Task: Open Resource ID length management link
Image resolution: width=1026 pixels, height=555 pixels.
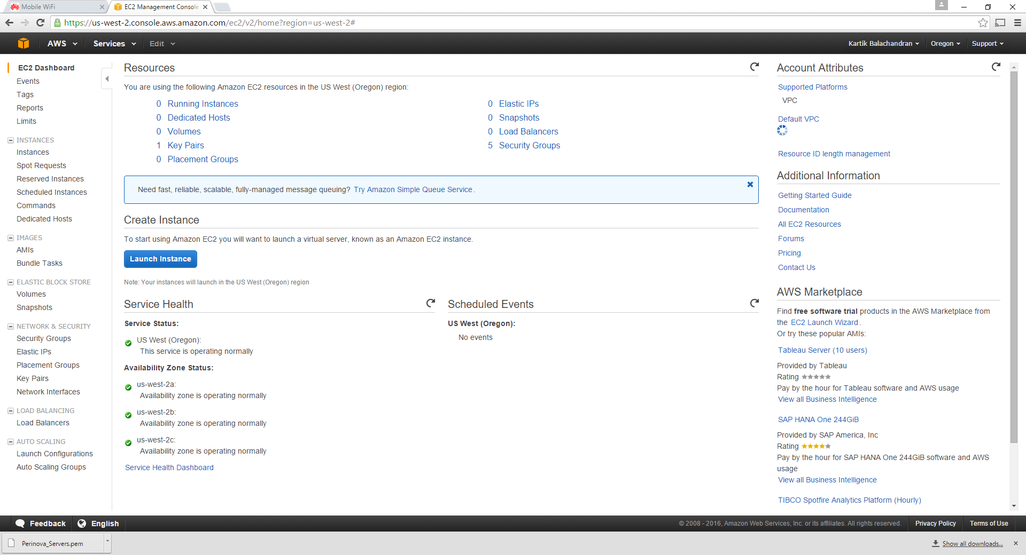Action: tap(834, 154)
